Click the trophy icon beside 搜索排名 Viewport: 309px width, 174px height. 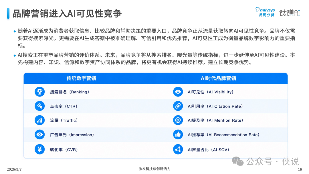click(39, 92)
